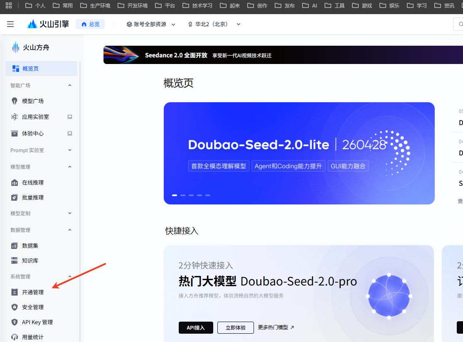Open the 生产环境 bookmark folder

95,5
